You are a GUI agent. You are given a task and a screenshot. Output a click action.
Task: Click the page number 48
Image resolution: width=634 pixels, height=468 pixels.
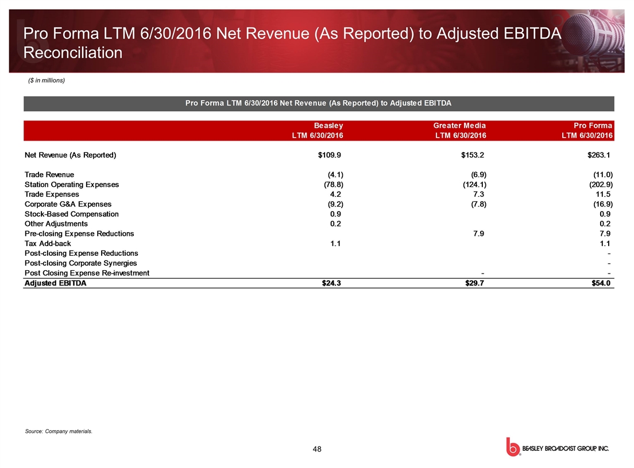[317, 448]
